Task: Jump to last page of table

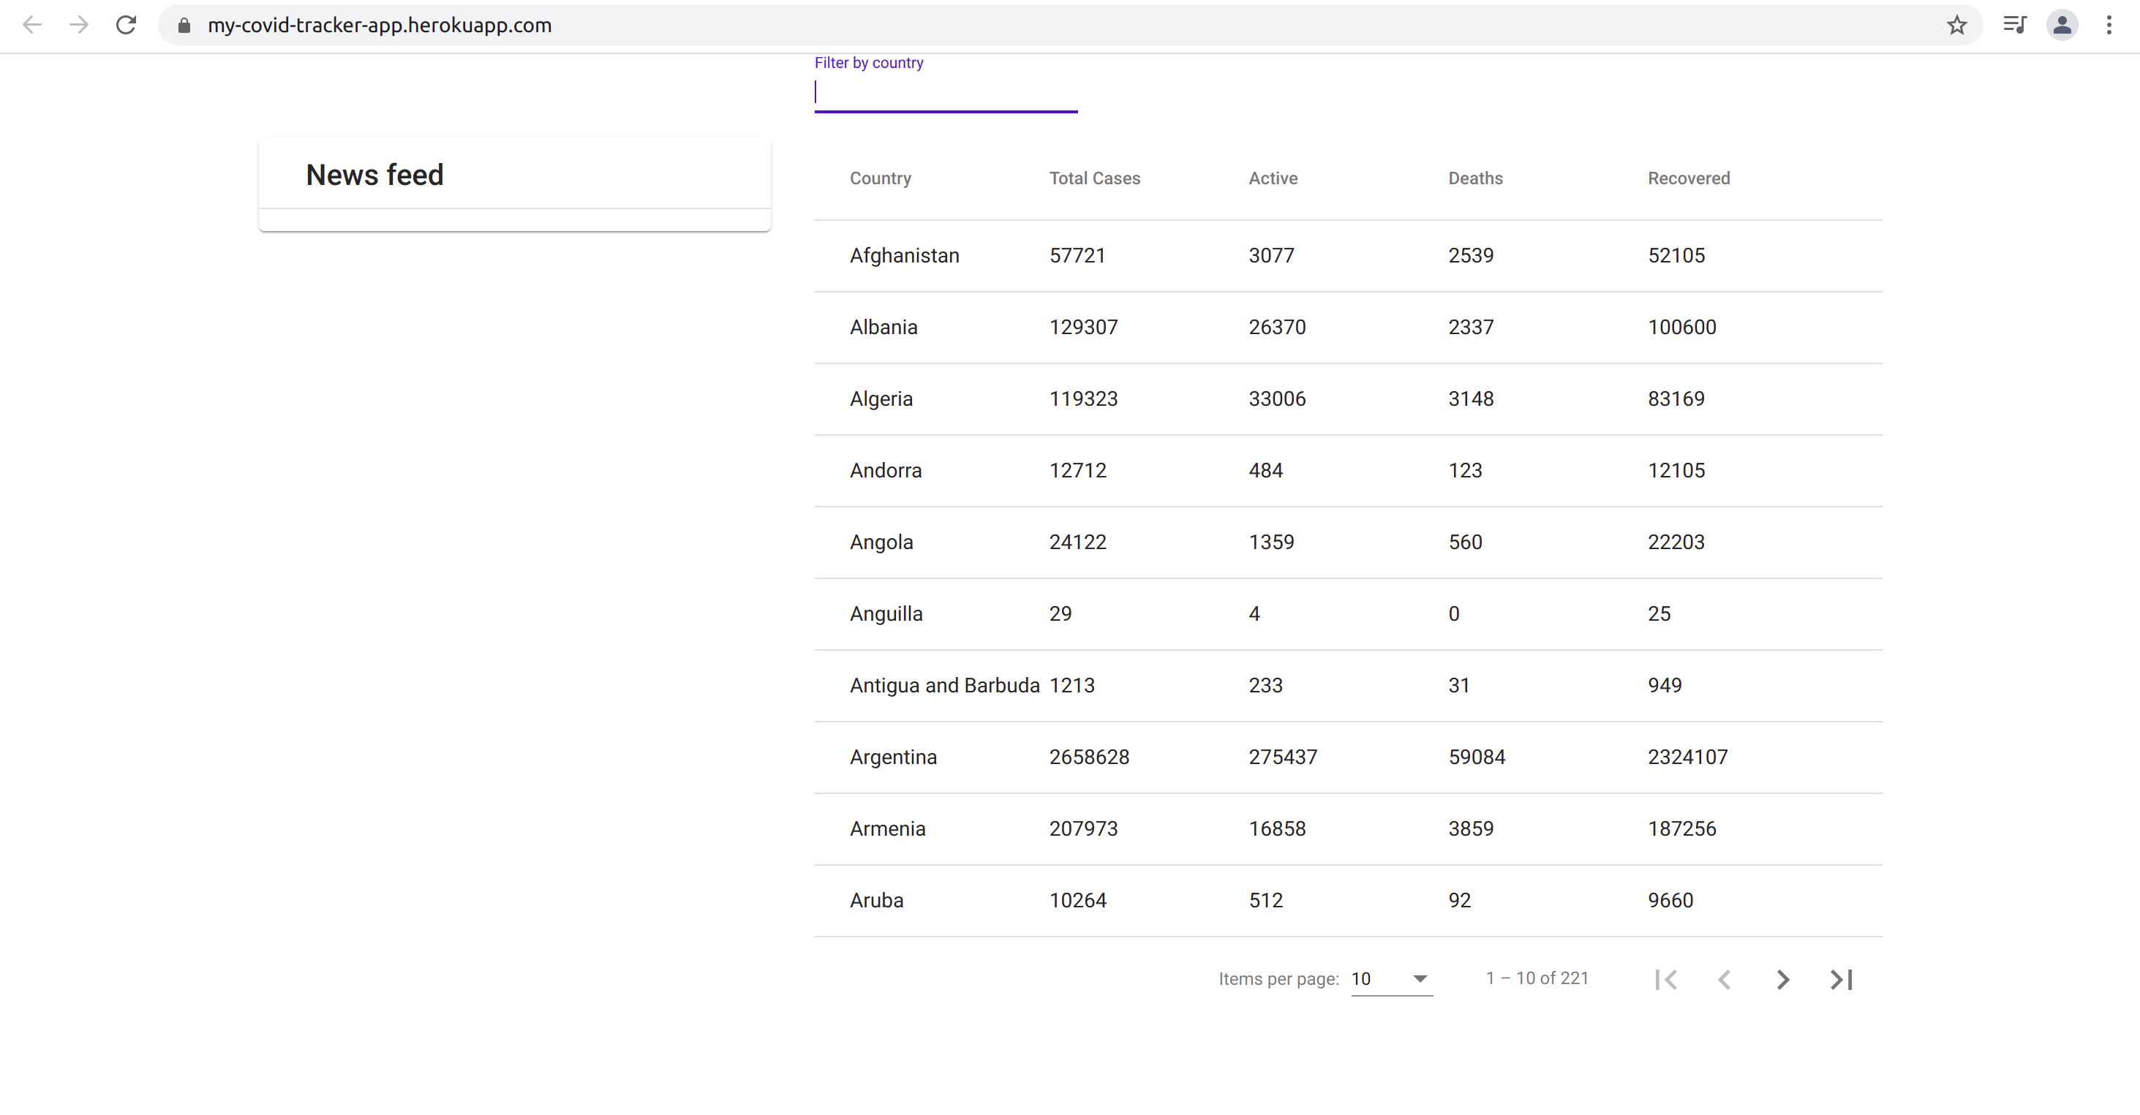Action: point(1842,980)
